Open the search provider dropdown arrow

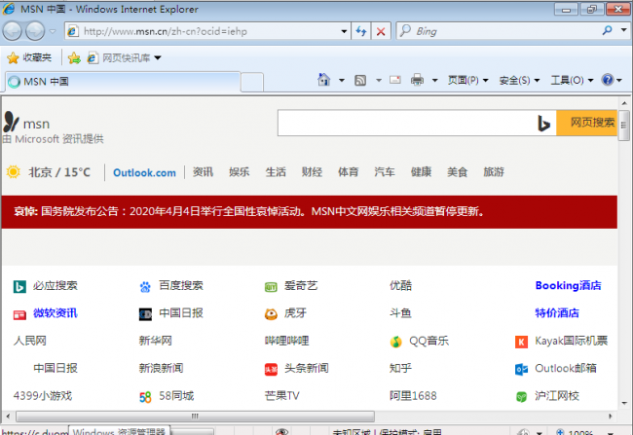[x=623, y=30]
